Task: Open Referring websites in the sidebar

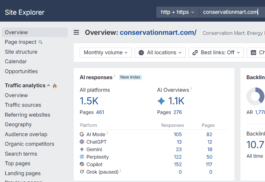Action: pos(28,115)
